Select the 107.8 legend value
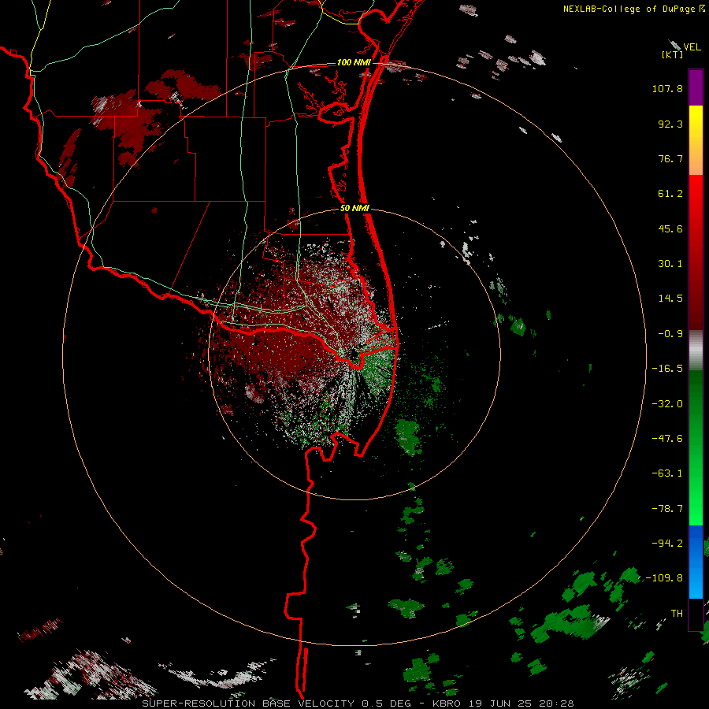Image resolution: width=709 pixels, height=709 pixels. pyautogui.click(x=667, y=88)
